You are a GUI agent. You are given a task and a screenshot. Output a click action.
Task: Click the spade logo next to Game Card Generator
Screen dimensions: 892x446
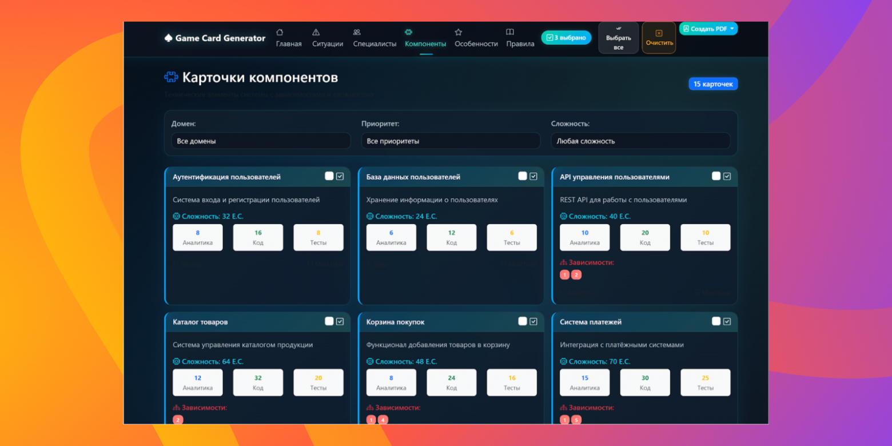(168, 38)
